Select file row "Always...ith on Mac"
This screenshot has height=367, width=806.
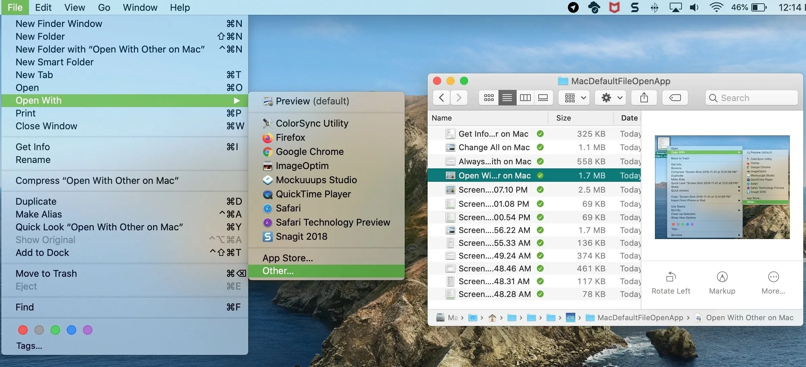point(534,161)
